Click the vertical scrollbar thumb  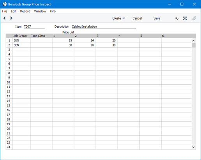194,45
